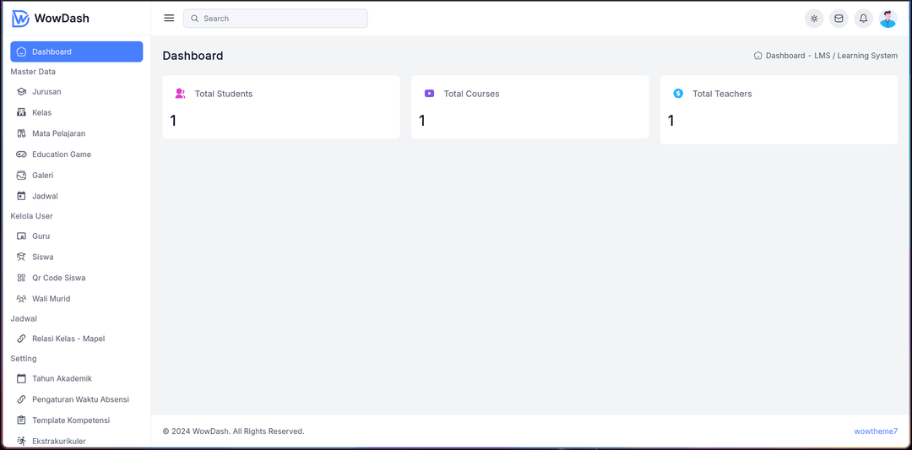This screenshot has height=450, width=912.
Task: Open the Jurusan menu item
Action: [x=77, y=92]
